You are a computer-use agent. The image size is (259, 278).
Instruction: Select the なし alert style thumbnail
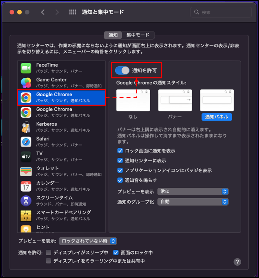133,100
